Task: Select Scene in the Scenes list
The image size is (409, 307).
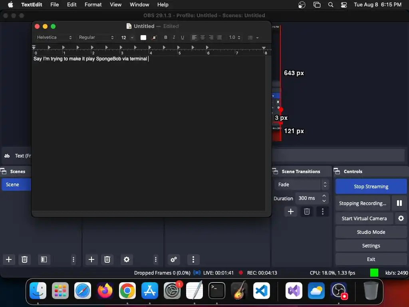Action: [x=16, y=185]
